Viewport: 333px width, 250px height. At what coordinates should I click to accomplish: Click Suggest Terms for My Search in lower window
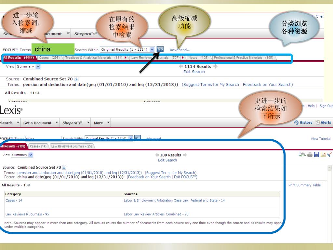(171, 173)
